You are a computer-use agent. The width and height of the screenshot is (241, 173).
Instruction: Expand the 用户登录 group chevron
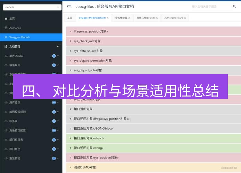(x=58, y=102)
